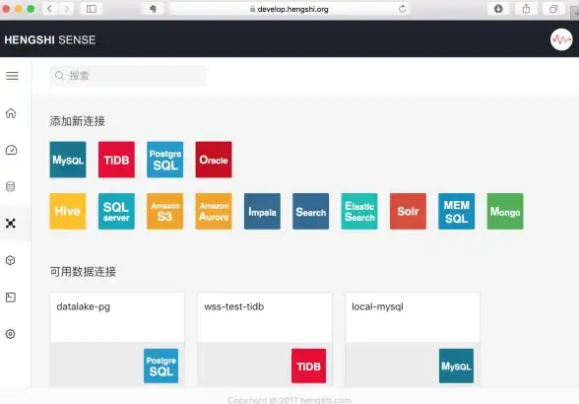This screenshot has height=404, width=579.
Task: Open Safari downloads button
Action: click(x=498, y=9)
